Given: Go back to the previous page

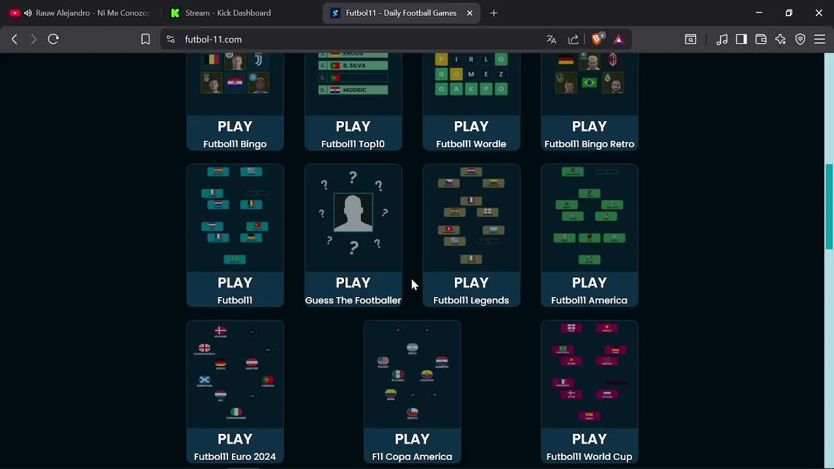Looking at the screenshot, I should pyautogui.click(x=14, y=39).
